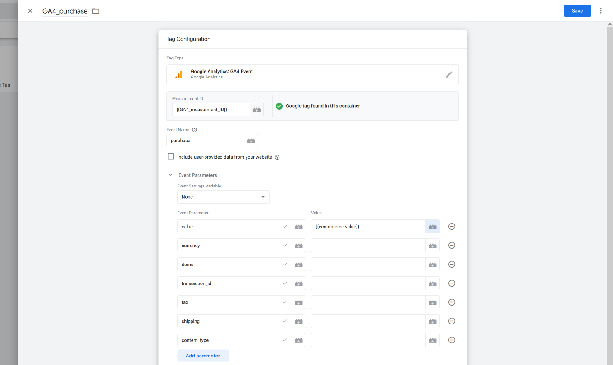Viewport: 613px width, 365px height.
Task: Open variable picker for content_type value field
Action: [433, 340]
